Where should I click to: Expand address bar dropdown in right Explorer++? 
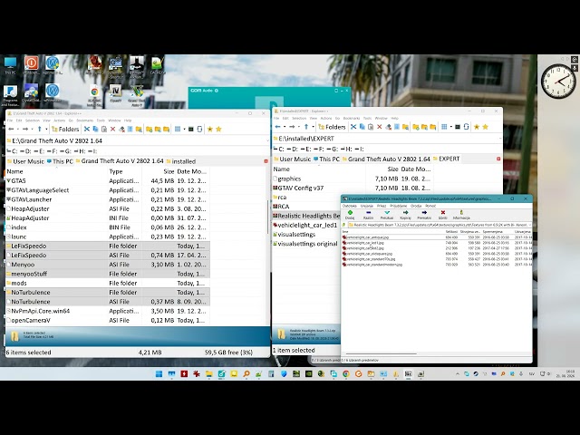(500, 139)
